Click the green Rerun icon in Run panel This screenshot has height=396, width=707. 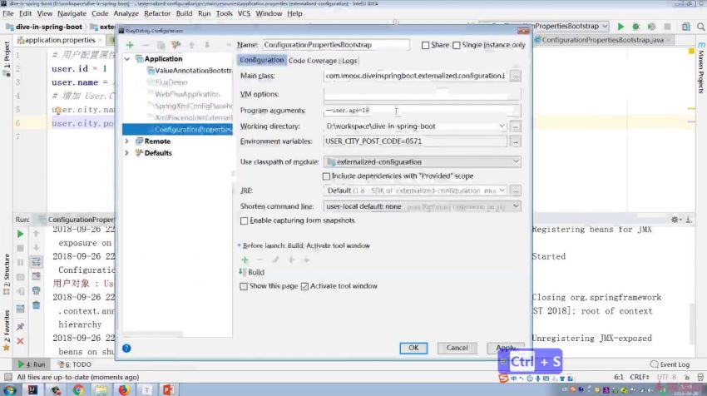[20, 235]
